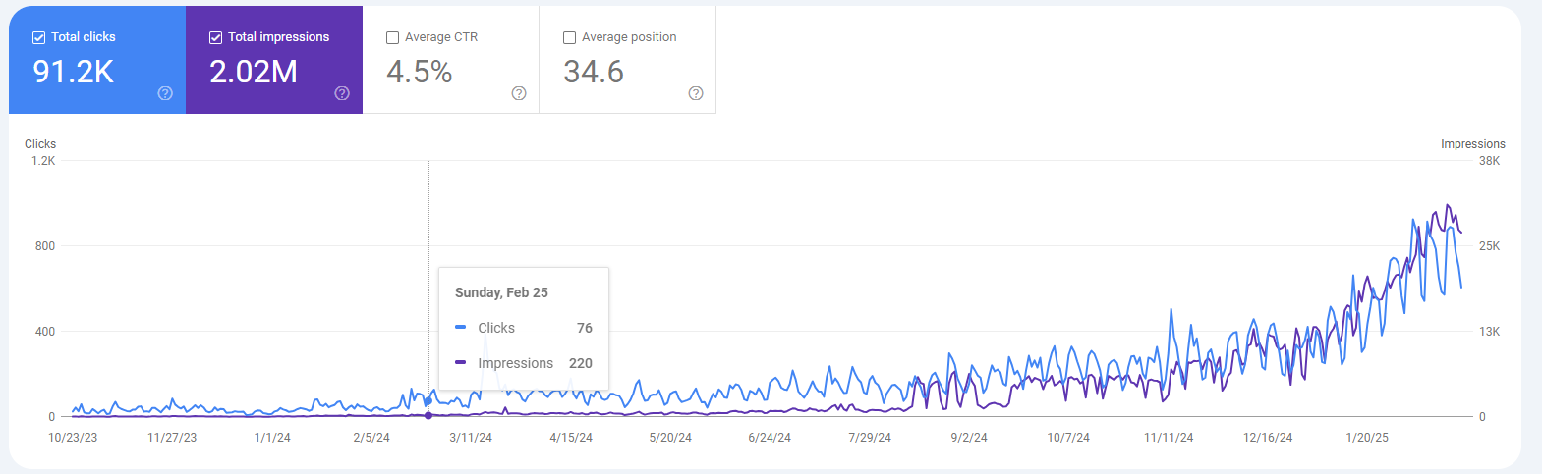Open help icon on Average position card
1542x474 pixels.
[x=696, y=93]
